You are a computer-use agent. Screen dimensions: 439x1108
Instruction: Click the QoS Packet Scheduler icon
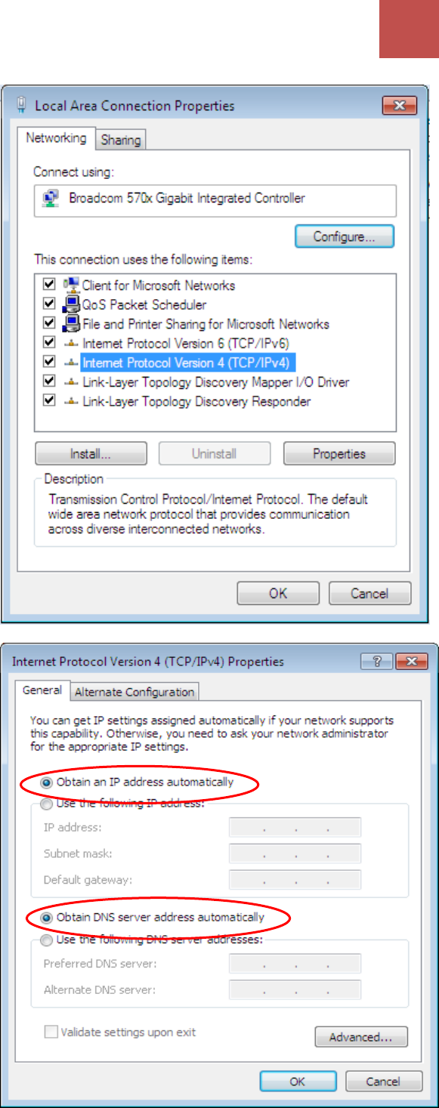71,304
